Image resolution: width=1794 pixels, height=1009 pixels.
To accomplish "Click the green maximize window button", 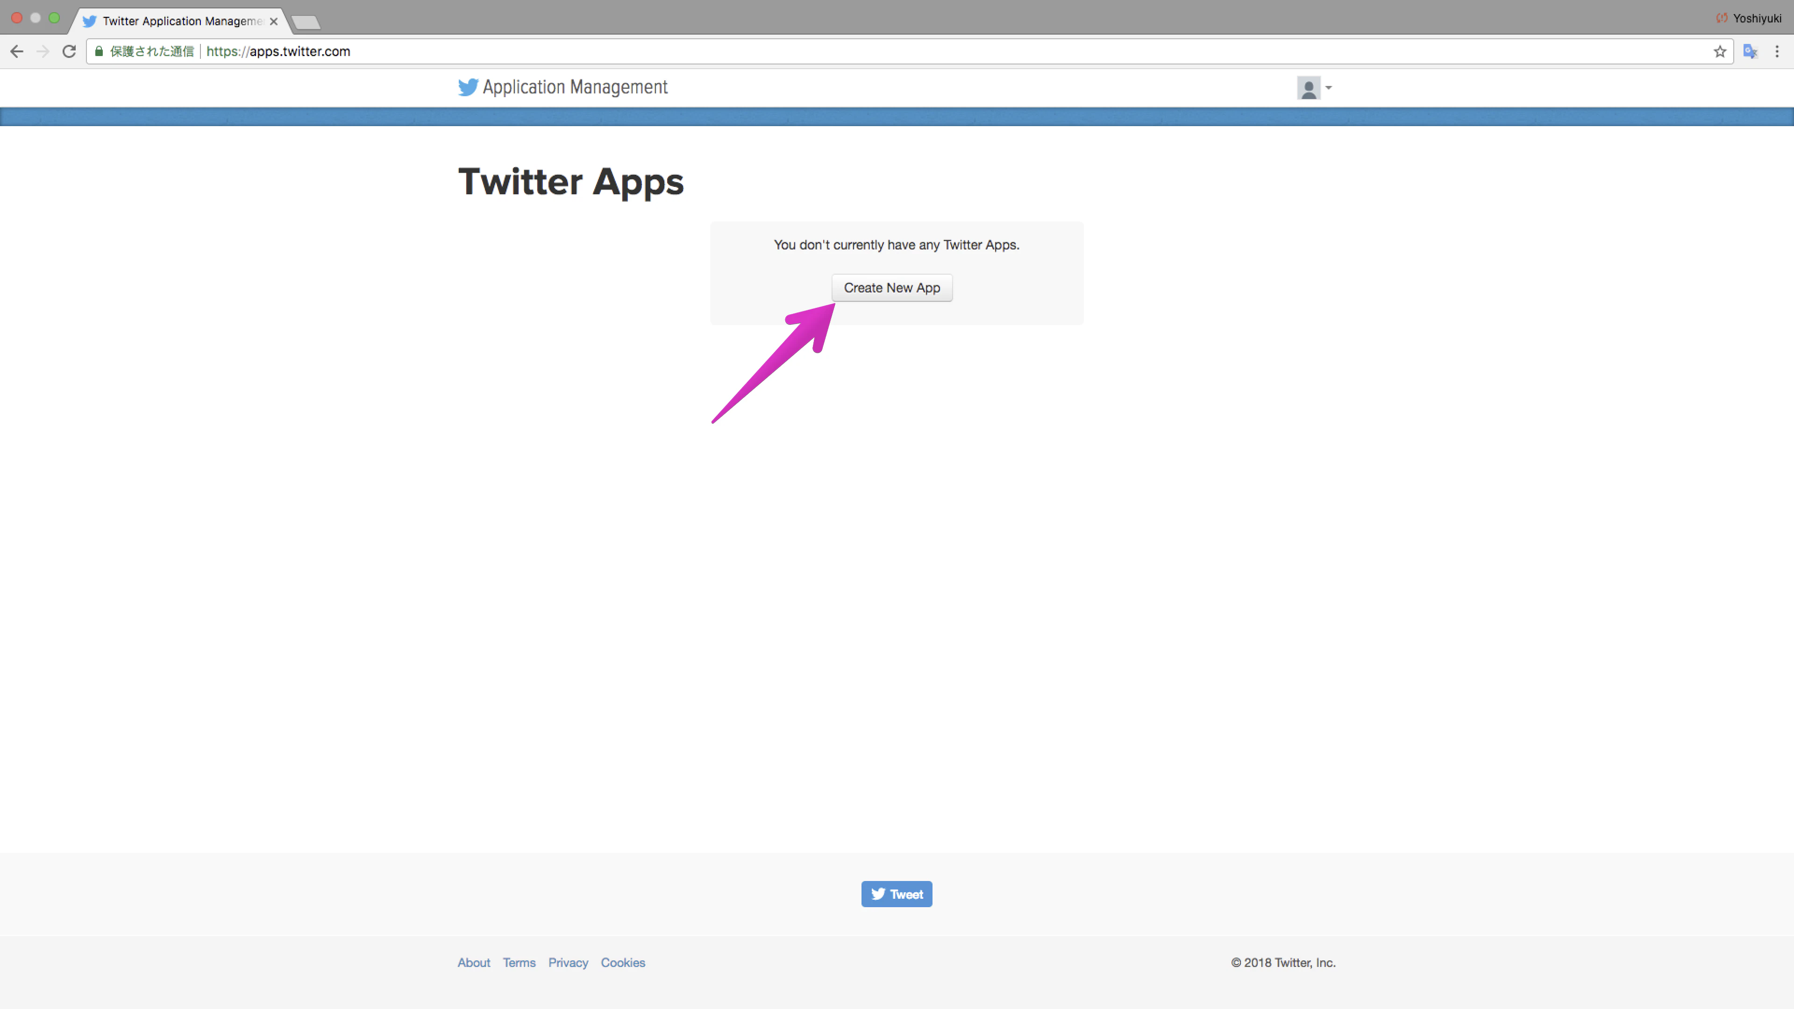I will 54,18.
